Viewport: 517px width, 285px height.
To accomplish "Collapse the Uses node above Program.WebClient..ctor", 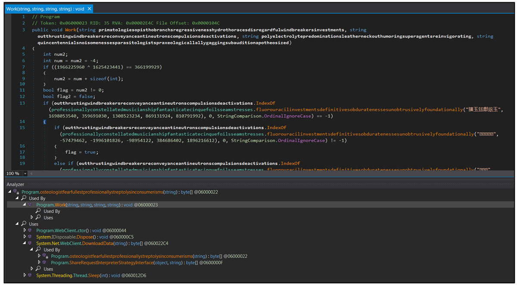I will (17, 224).
